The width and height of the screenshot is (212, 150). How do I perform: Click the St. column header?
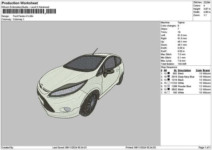pos(175,70)
